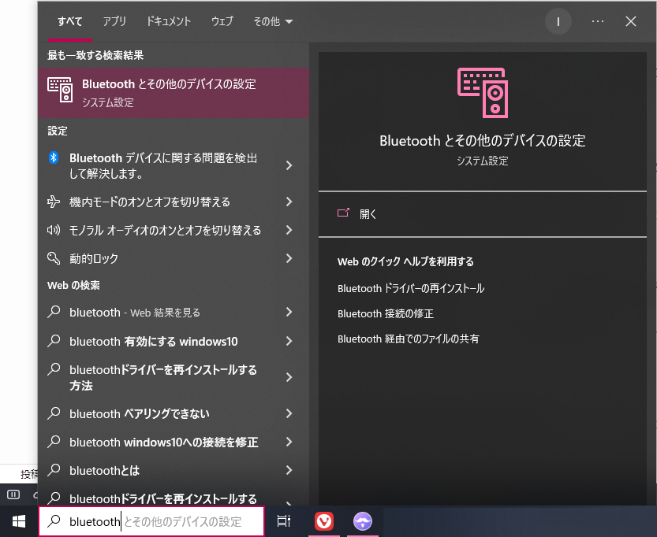
Task: Click search icon beside bluetoothとは
Action: tap(54, 470)
